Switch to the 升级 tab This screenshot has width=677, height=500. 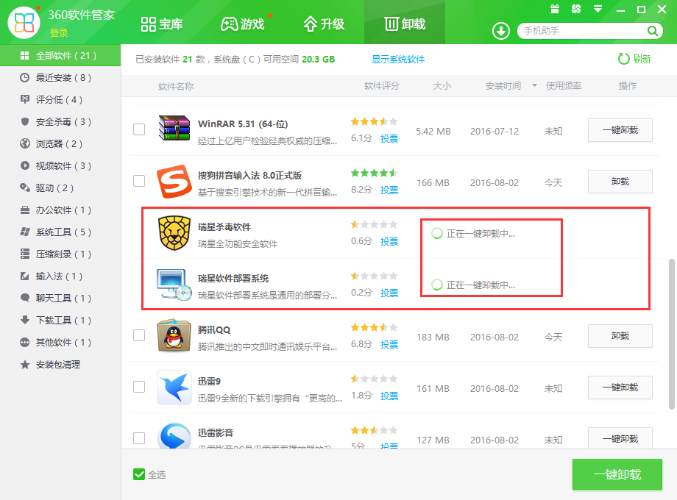(x=324, y=24)
